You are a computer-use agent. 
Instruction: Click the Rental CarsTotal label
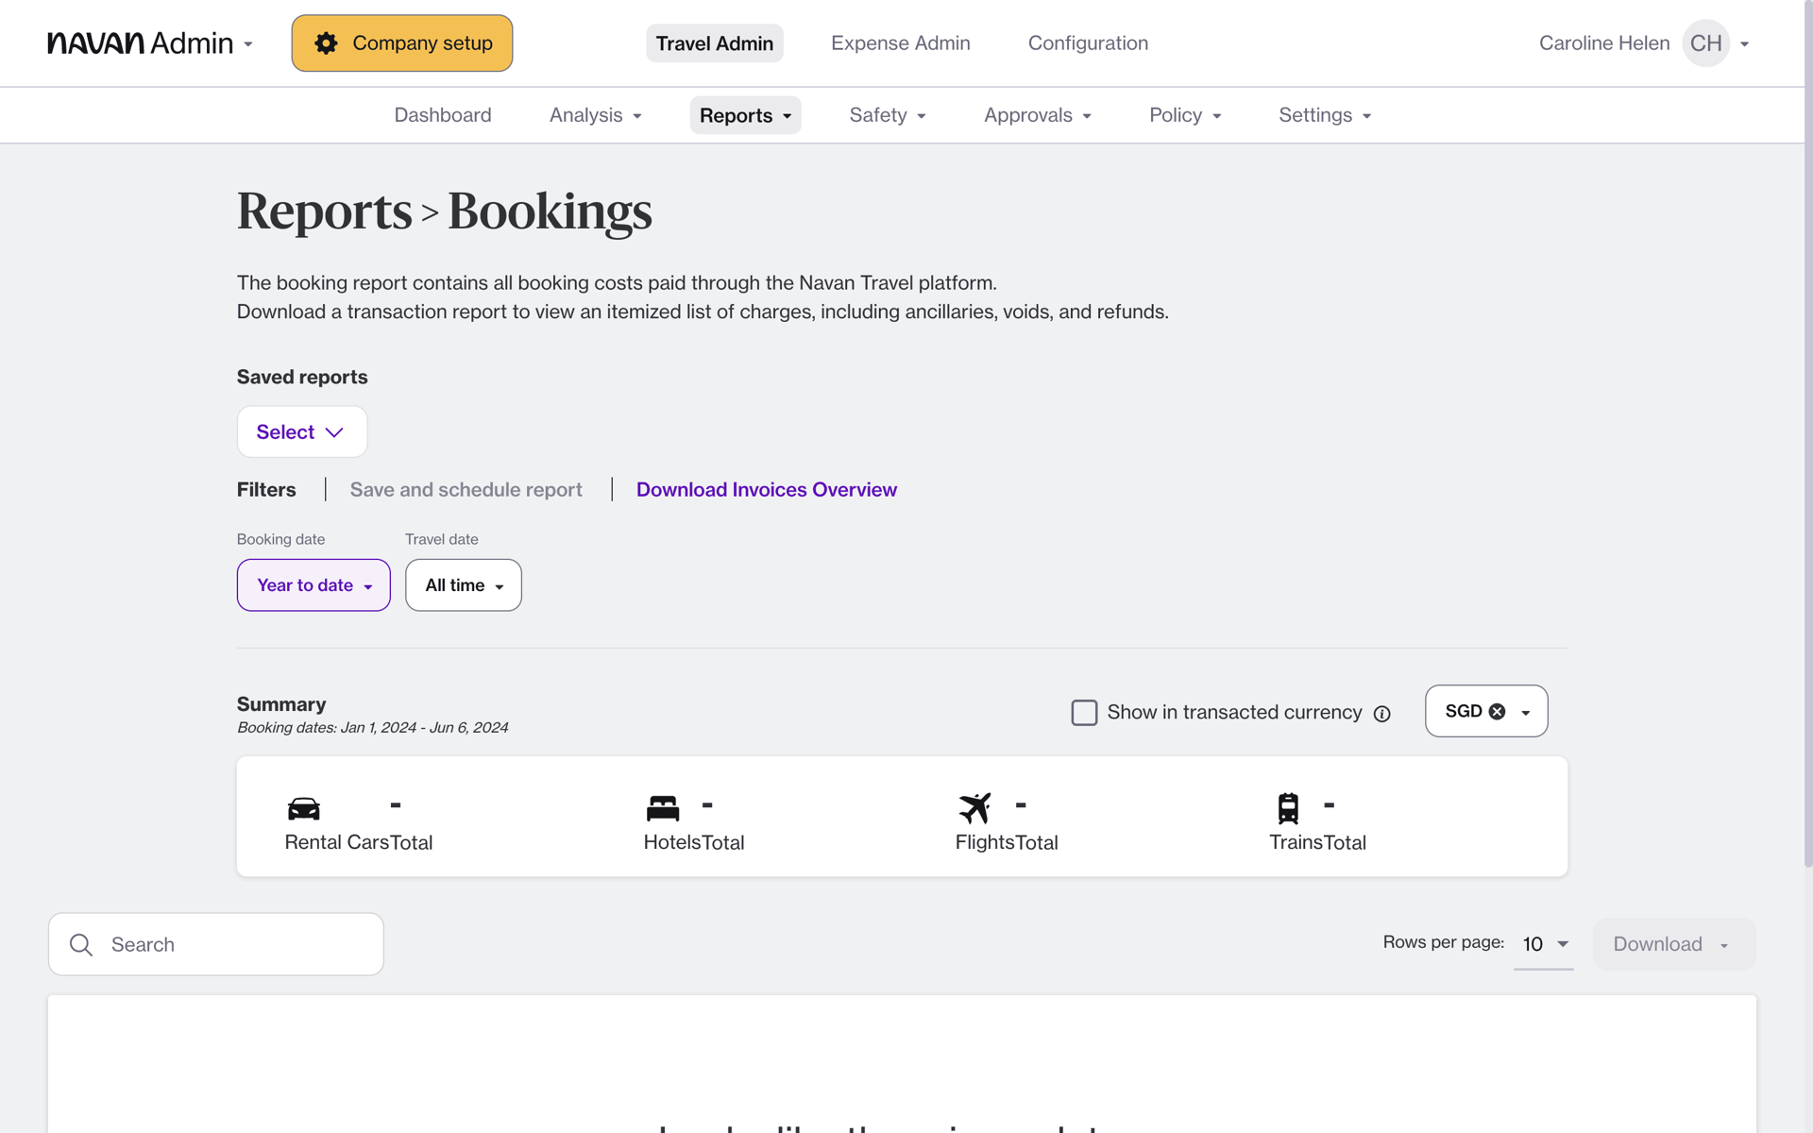click(359, 842)
